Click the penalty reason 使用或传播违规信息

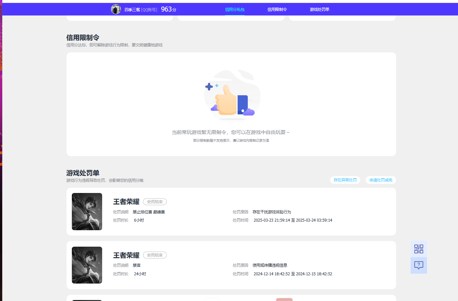coord(271,265)
